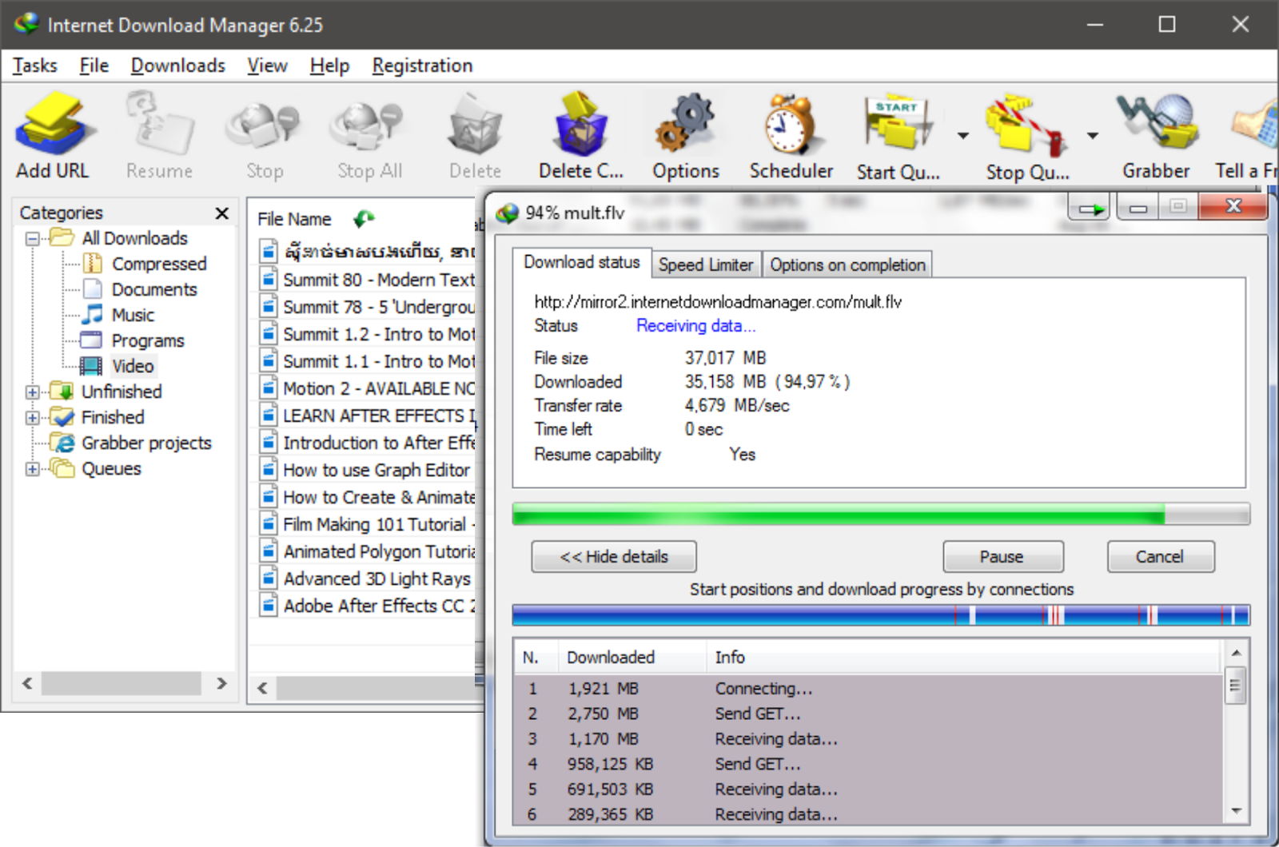The image size is (1279, 847).
Task: Click the Delete toolbar icon
Action: coord(475,124)
